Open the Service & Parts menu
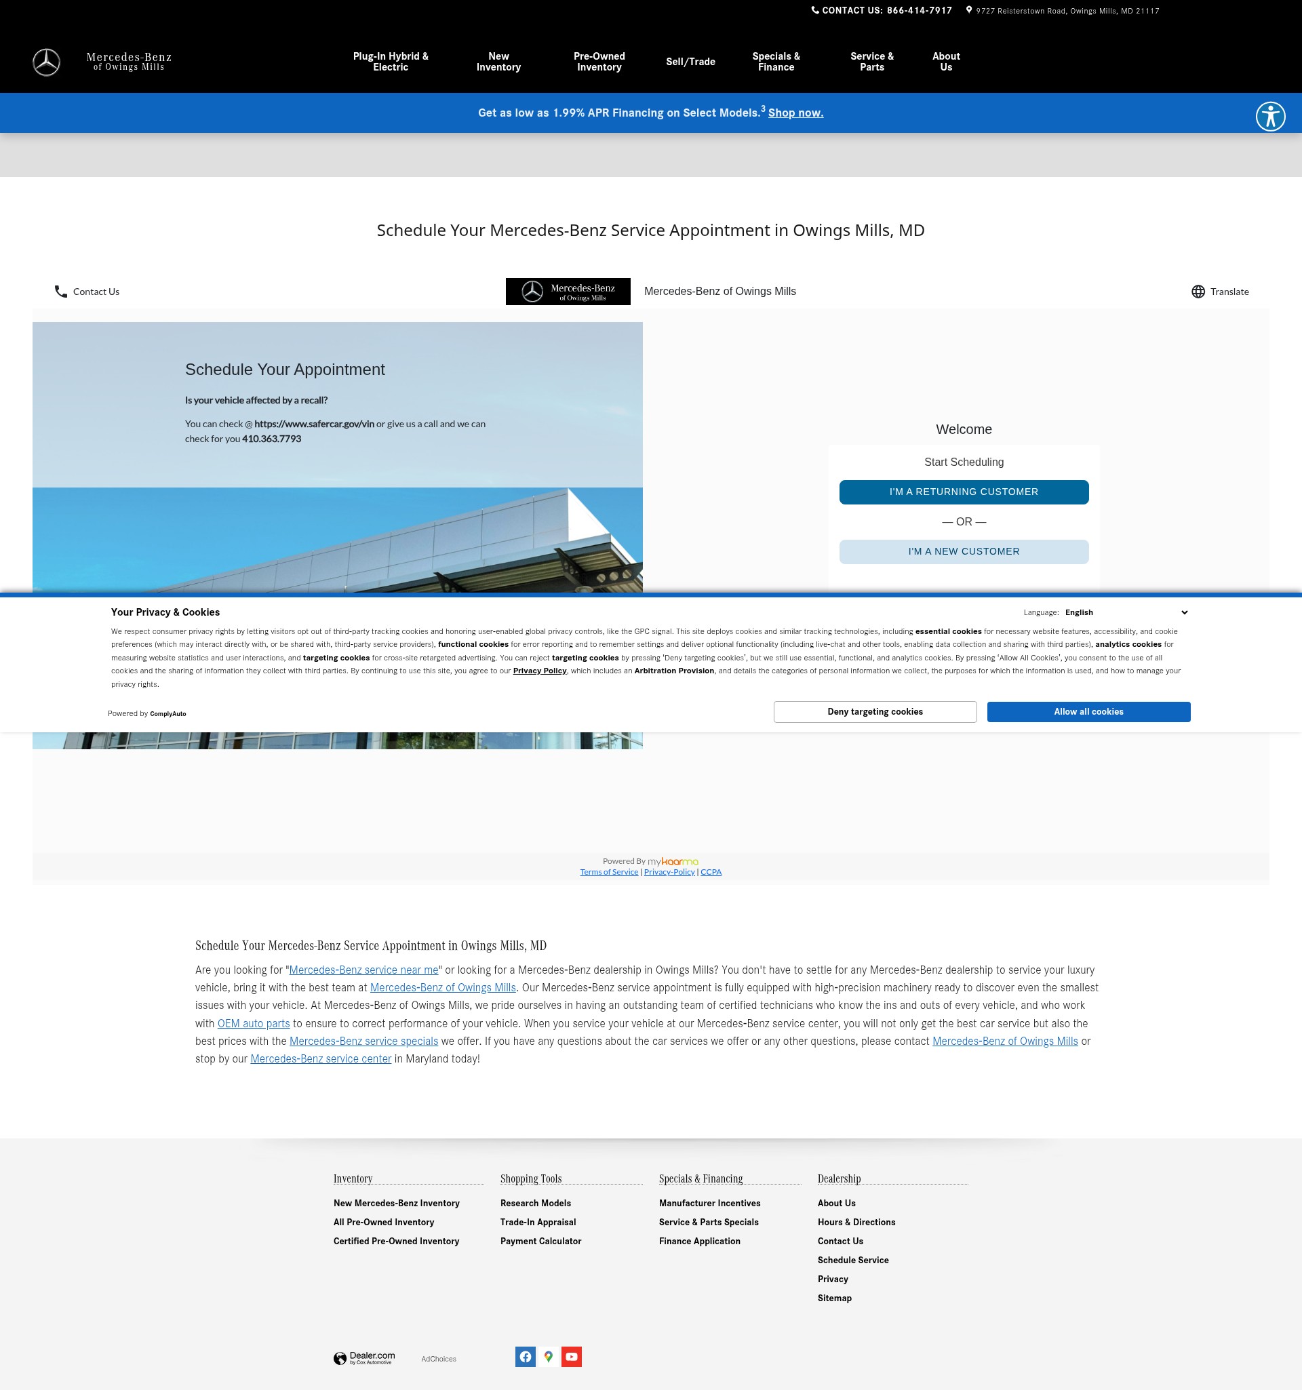 pyautogui.click(x=872, y=62)
